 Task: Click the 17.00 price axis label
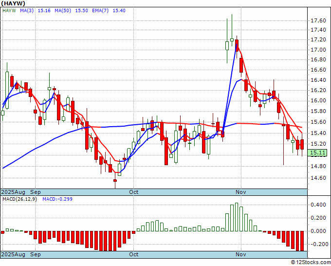pyautogui.click(x=318, y=50)
